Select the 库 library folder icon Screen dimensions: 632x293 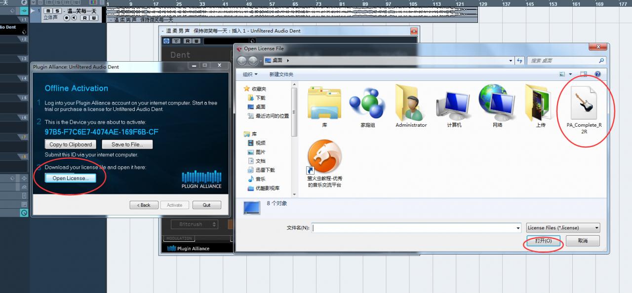(x=324, y=103)
